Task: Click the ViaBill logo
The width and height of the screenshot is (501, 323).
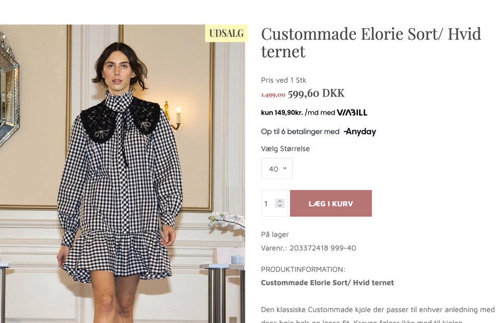Action: 352,113
